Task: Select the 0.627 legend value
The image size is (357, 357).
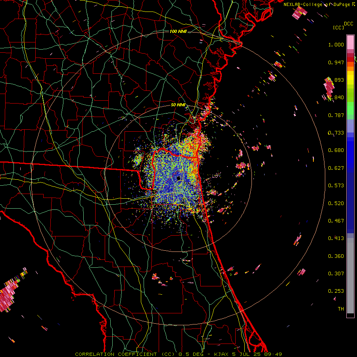Action: pyautogui.click(x=336, y=168)
